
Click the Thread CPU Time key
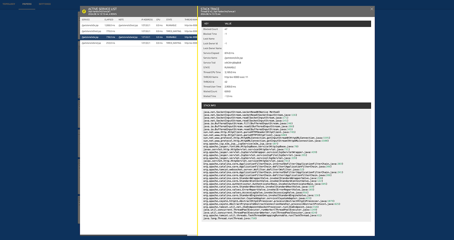(x=212, y=72)
